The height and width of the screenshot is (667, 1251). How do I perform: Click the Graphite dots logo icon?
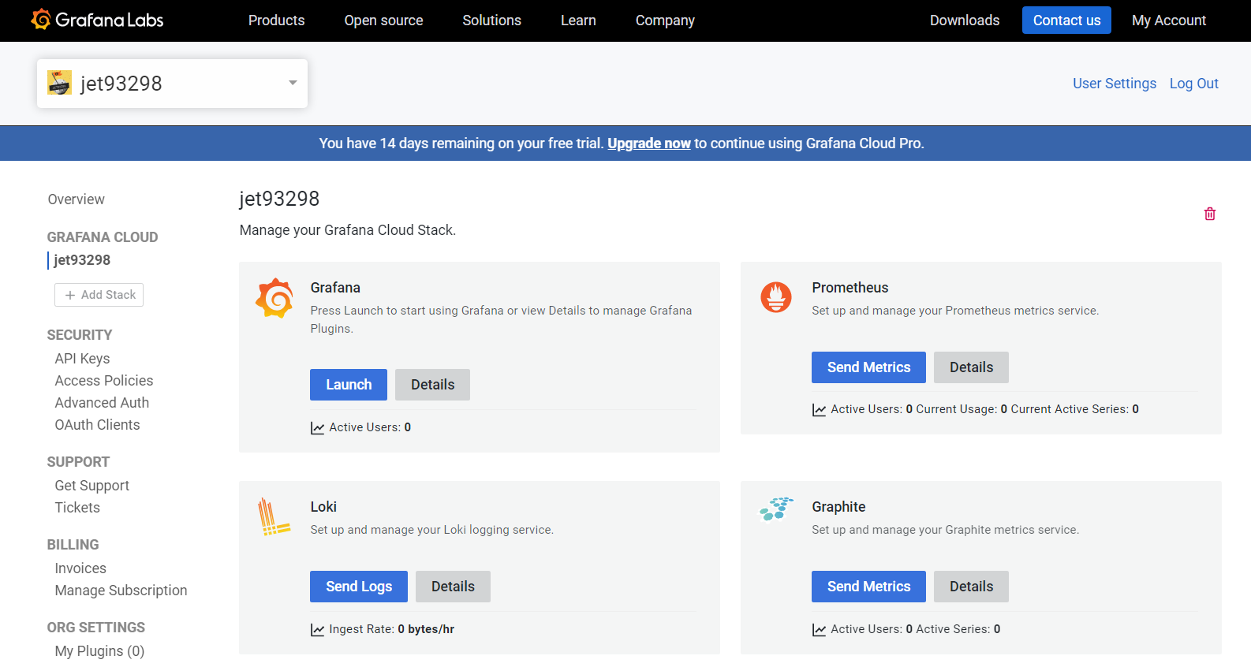click(776, 509)
